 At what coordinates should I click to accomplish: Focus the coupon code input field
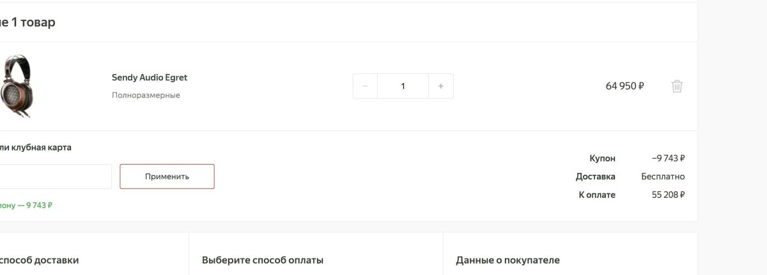point(54,176)
